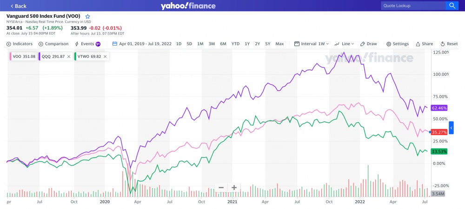Open chart Settings gear
This screenshot has height=209, width=465.
pyautogui.click(x=398, y=44)
